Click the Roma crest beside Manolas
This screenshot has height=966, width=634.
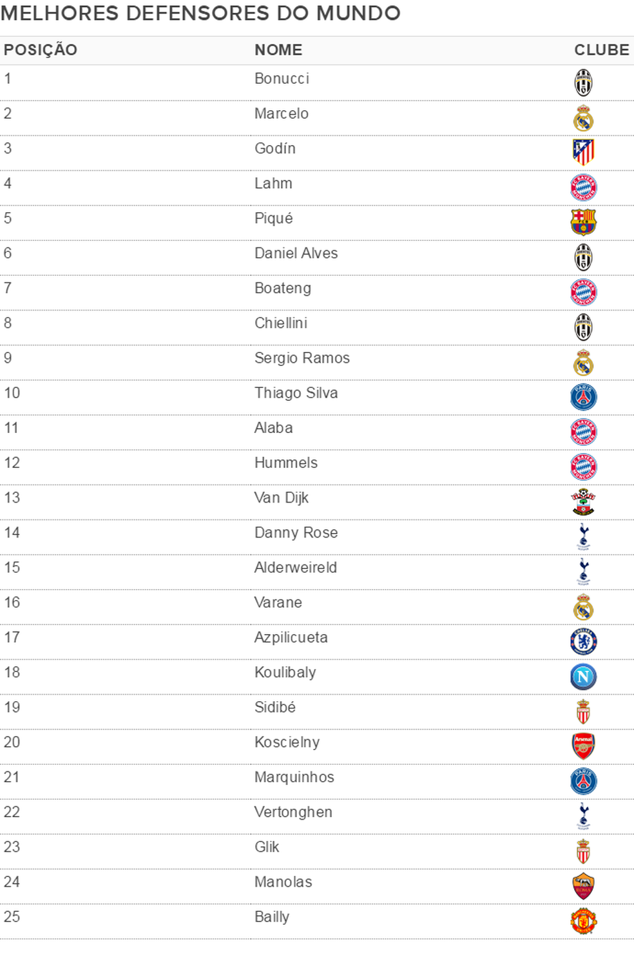click(583, 886)
